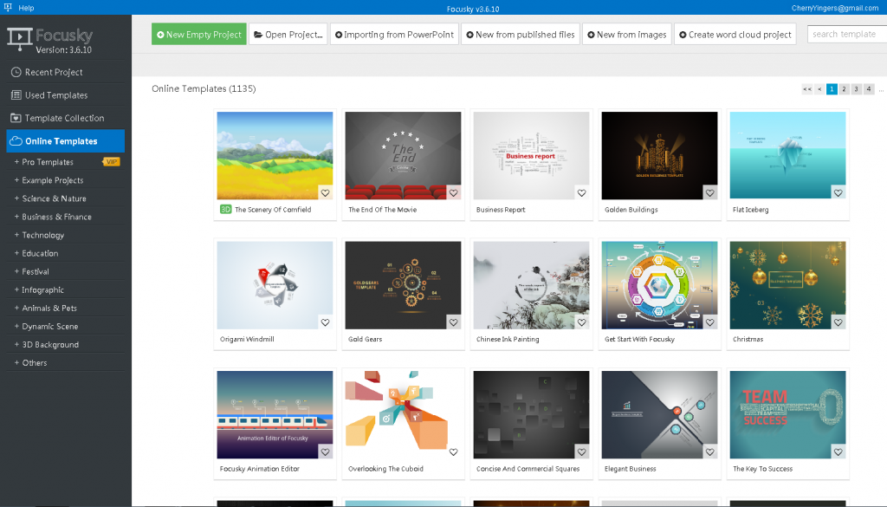Click the New Empty Project button
This screenshot has width=887, height=507.
(198, 35)
